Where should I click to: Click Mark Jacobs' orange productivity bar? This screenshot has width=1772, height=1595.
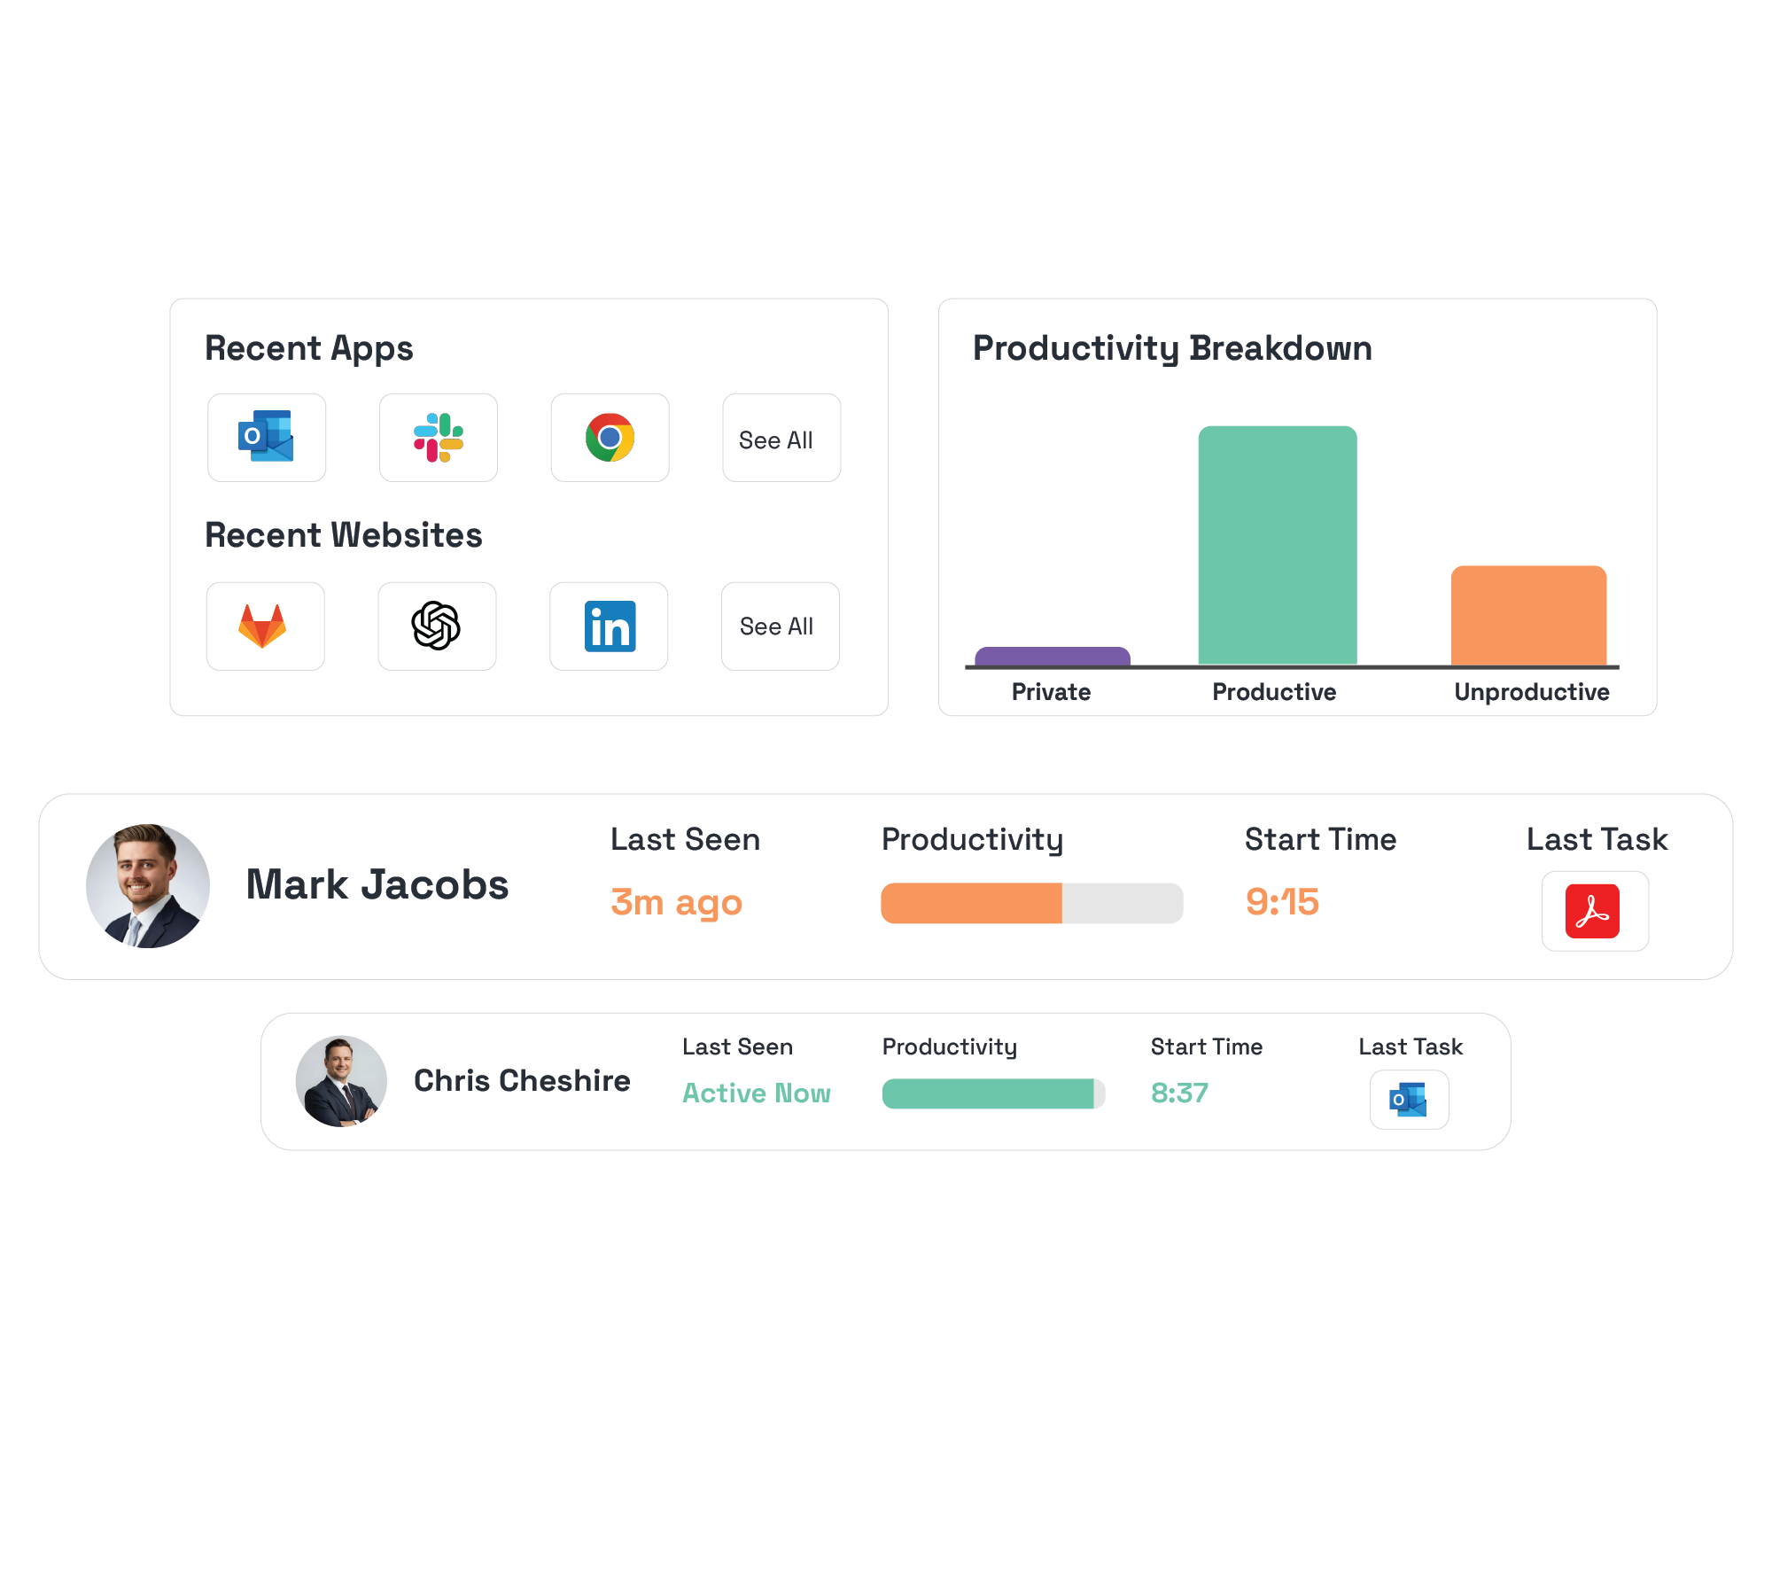pos(972,903)
